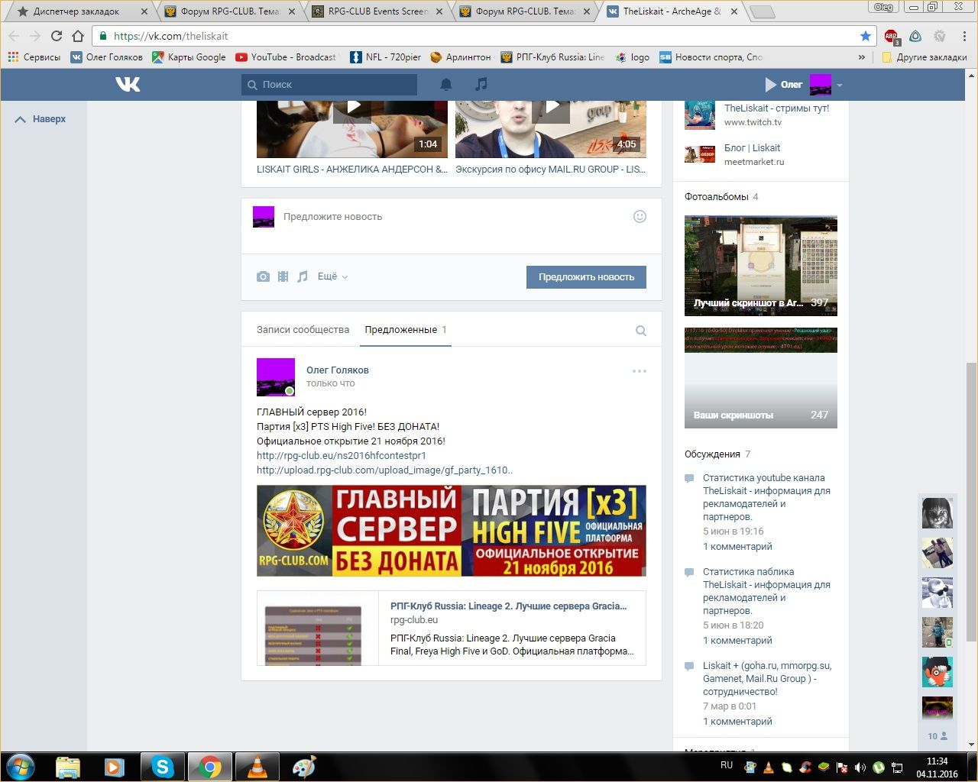Search community wall posts magnifier
This screenshot has width=978, height=782.
641,331
